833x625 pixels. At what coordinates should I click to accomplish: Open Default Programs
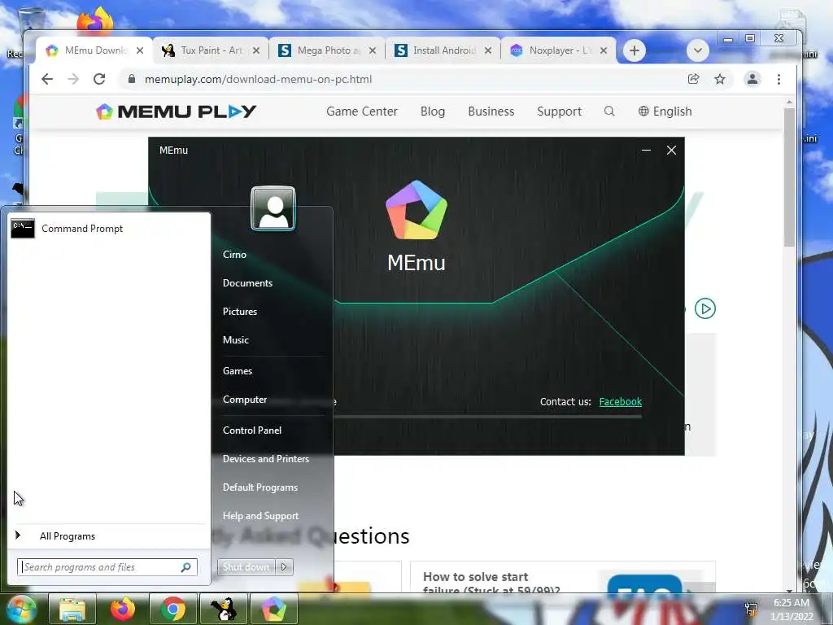[x=259, y=487]
